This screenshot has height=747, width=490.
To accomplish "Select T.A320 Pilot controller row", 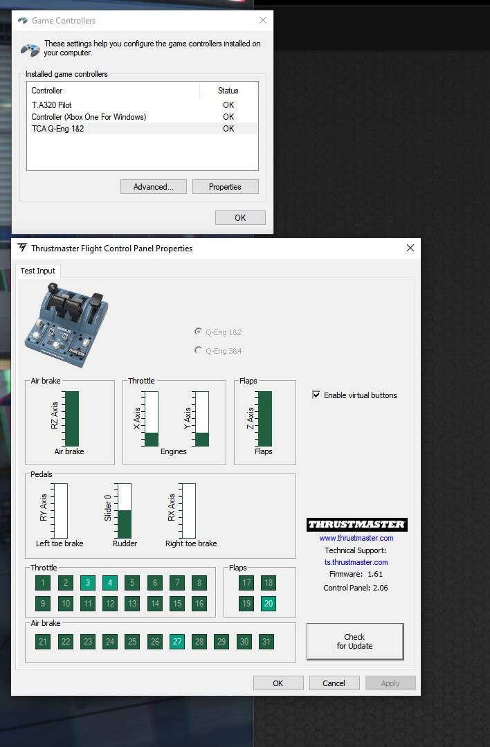I will pos(143,105).
